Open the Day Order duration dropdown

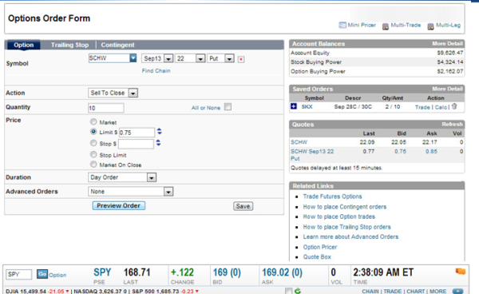pyautogui.click(x=152, y=177)
